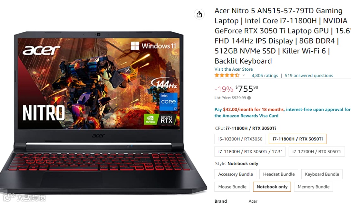Image resolution: width=351 pixels, height=204 pixels.
Task: Select i5-10300H / RTX3050 CPU option
Action: click(240, 139)
